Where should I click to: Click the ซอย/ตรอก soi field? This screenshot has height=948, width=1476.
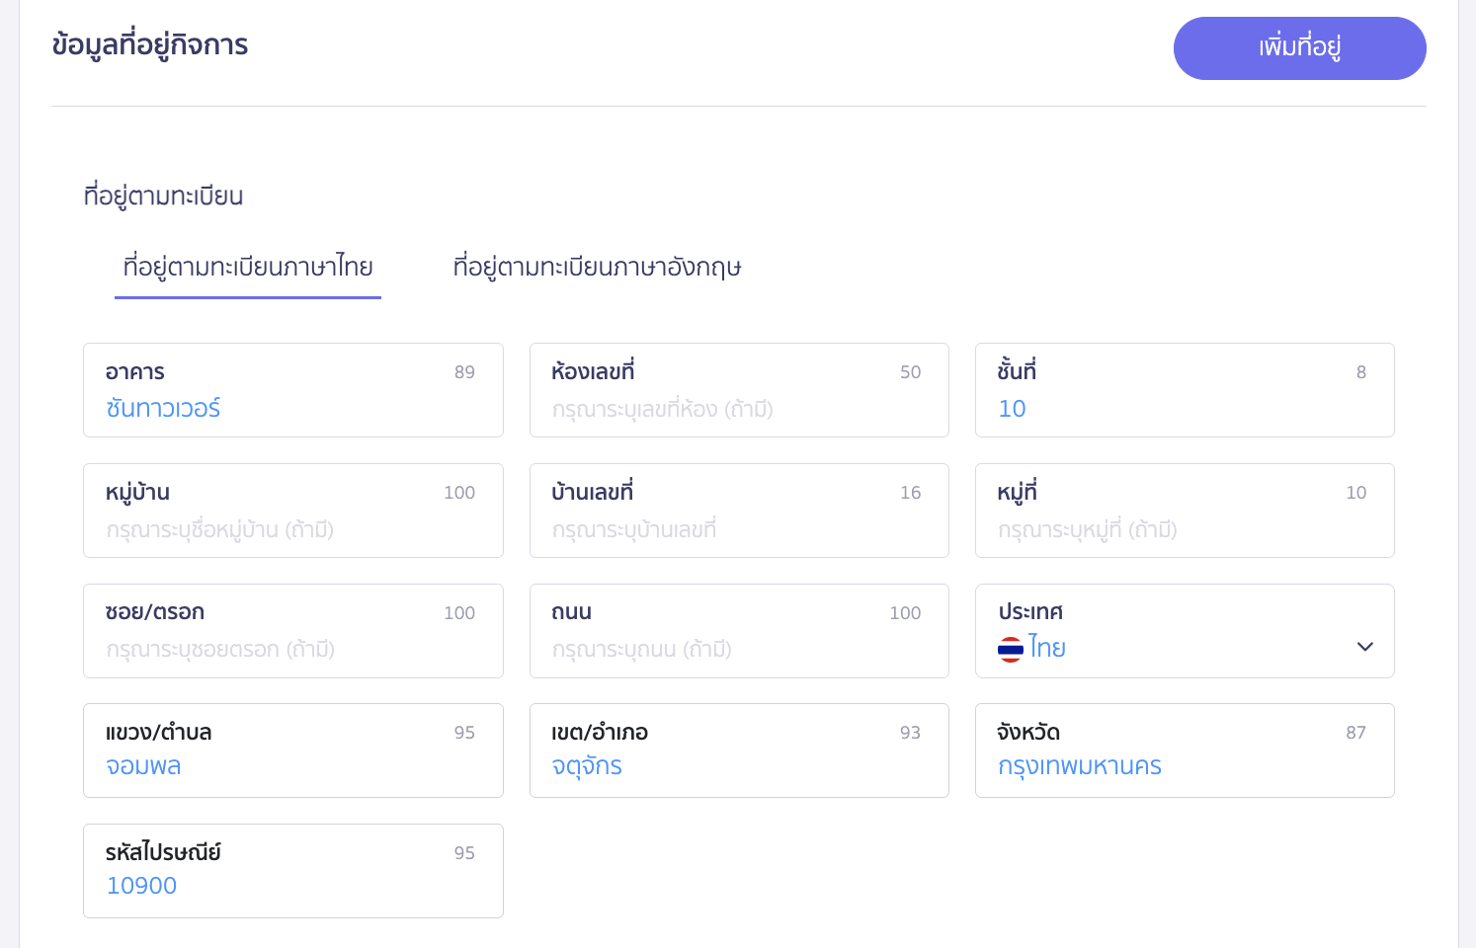(x=292, y=631)
